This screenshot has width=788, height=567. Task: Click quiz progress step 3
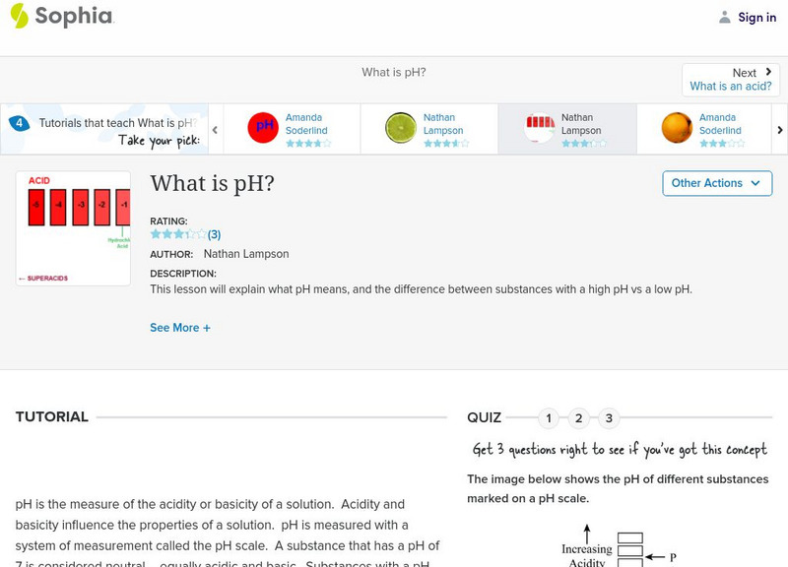(x=610, y=418)
